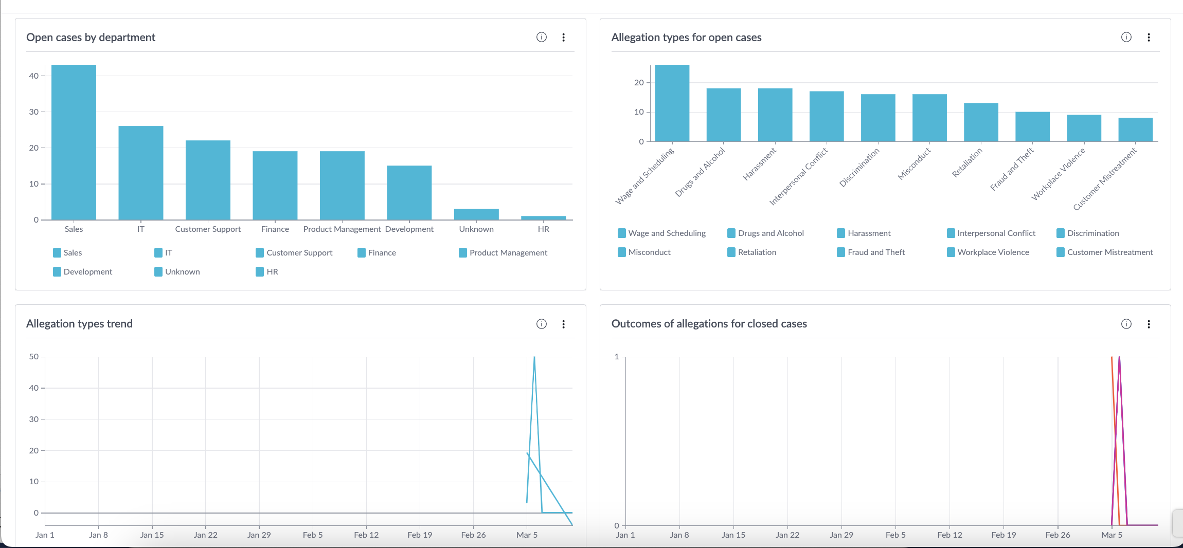This screenshot has height=548, width=1183.
Task: Toggle Interpersonal Conflict legend entry
Action: [x=991, y=233]
